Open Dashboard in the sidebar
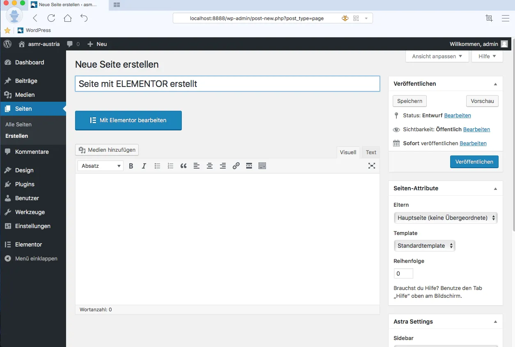This screenshot has height=347, width=515. pyautogui.click(x=33, y=62)
